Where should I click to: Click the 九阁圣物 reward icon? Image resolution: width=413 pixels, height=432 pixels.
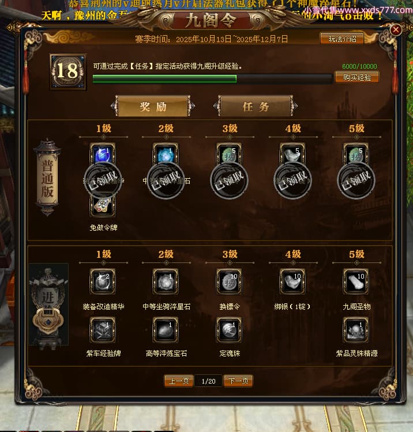[356, 281]
